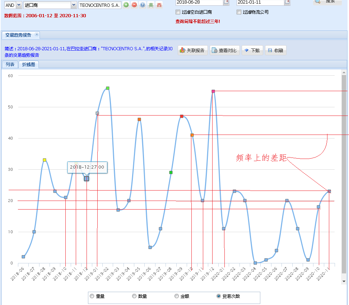Click the orange data point at 2019-10
This screenshot has width=349, height=305.
tap(192, 135)
